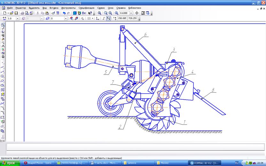Click the context help cursor icon
This screenshot has width=266, height=166.
[90, 13]
